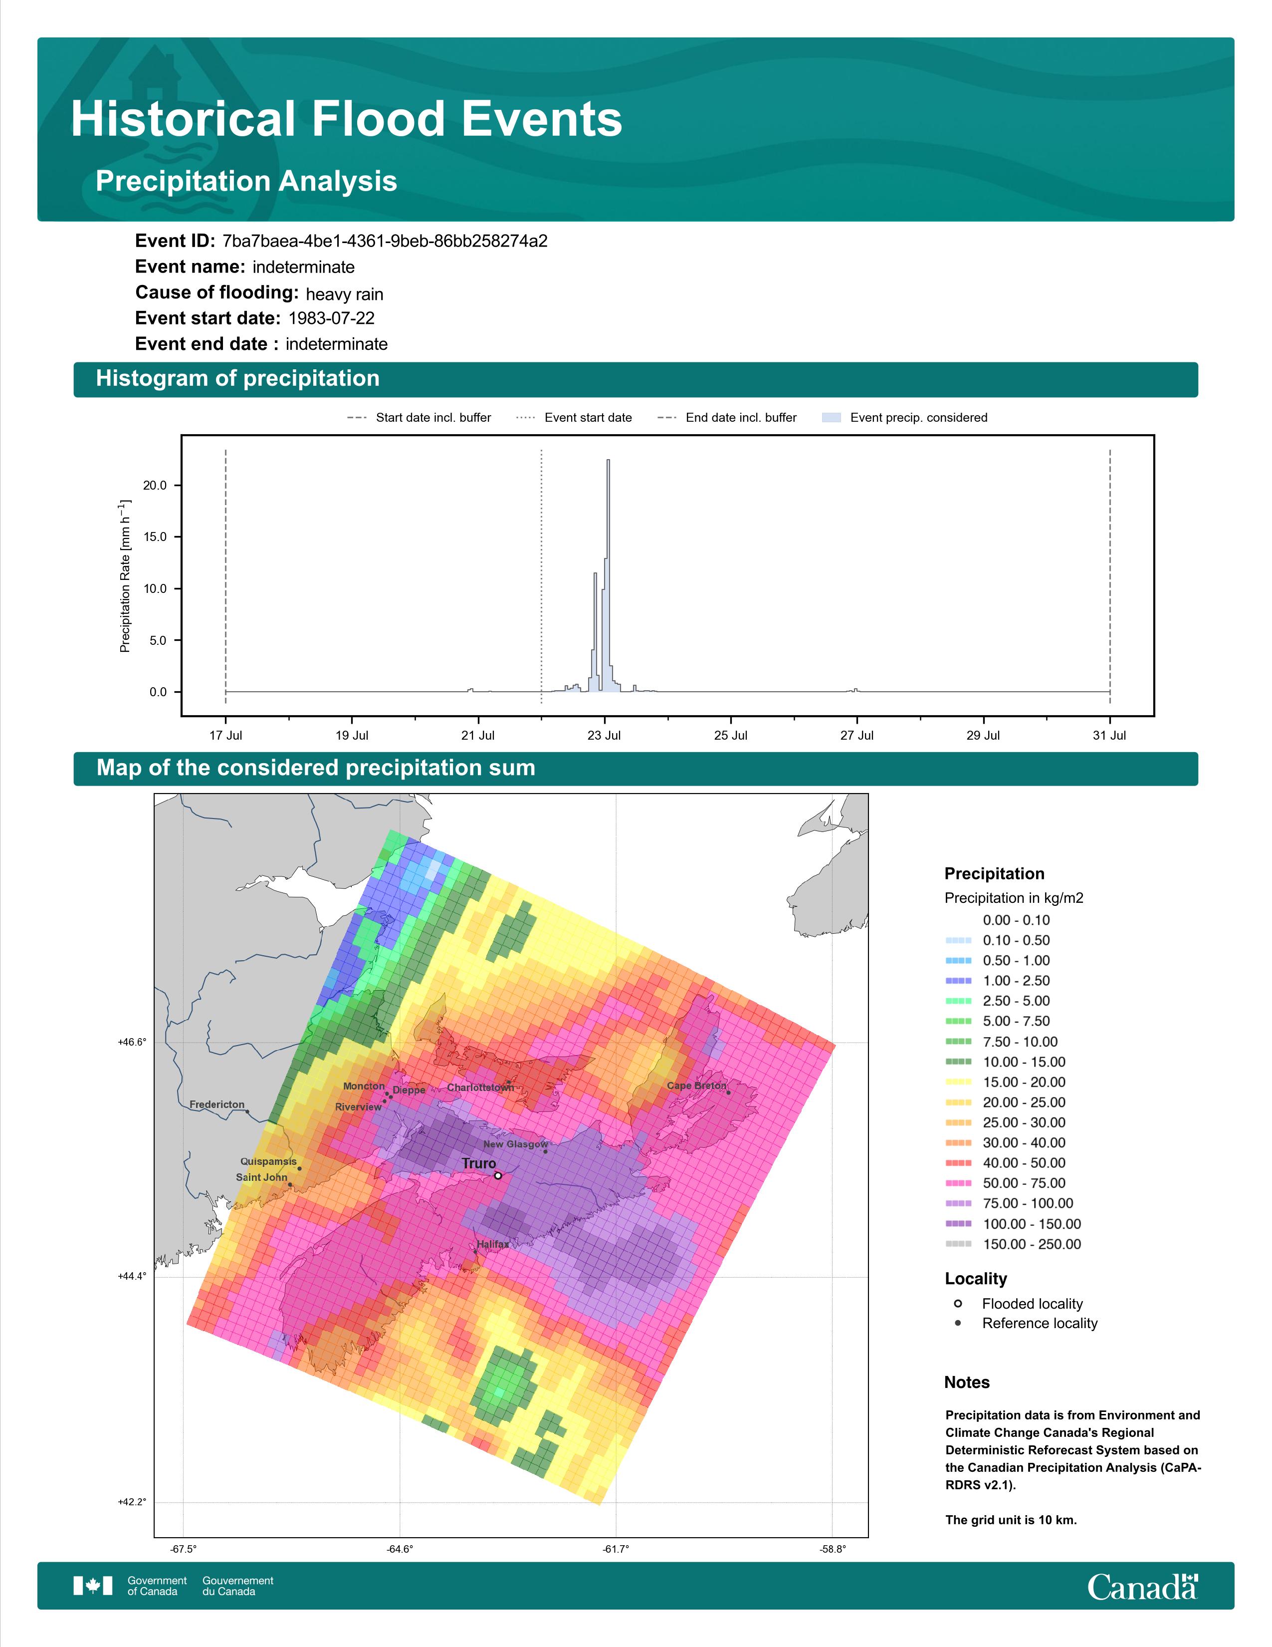Screen dimensions: 1272x1647
Task: Click the Moncton label on the map
Action: pyautogui.click(x=364, y=1086)
